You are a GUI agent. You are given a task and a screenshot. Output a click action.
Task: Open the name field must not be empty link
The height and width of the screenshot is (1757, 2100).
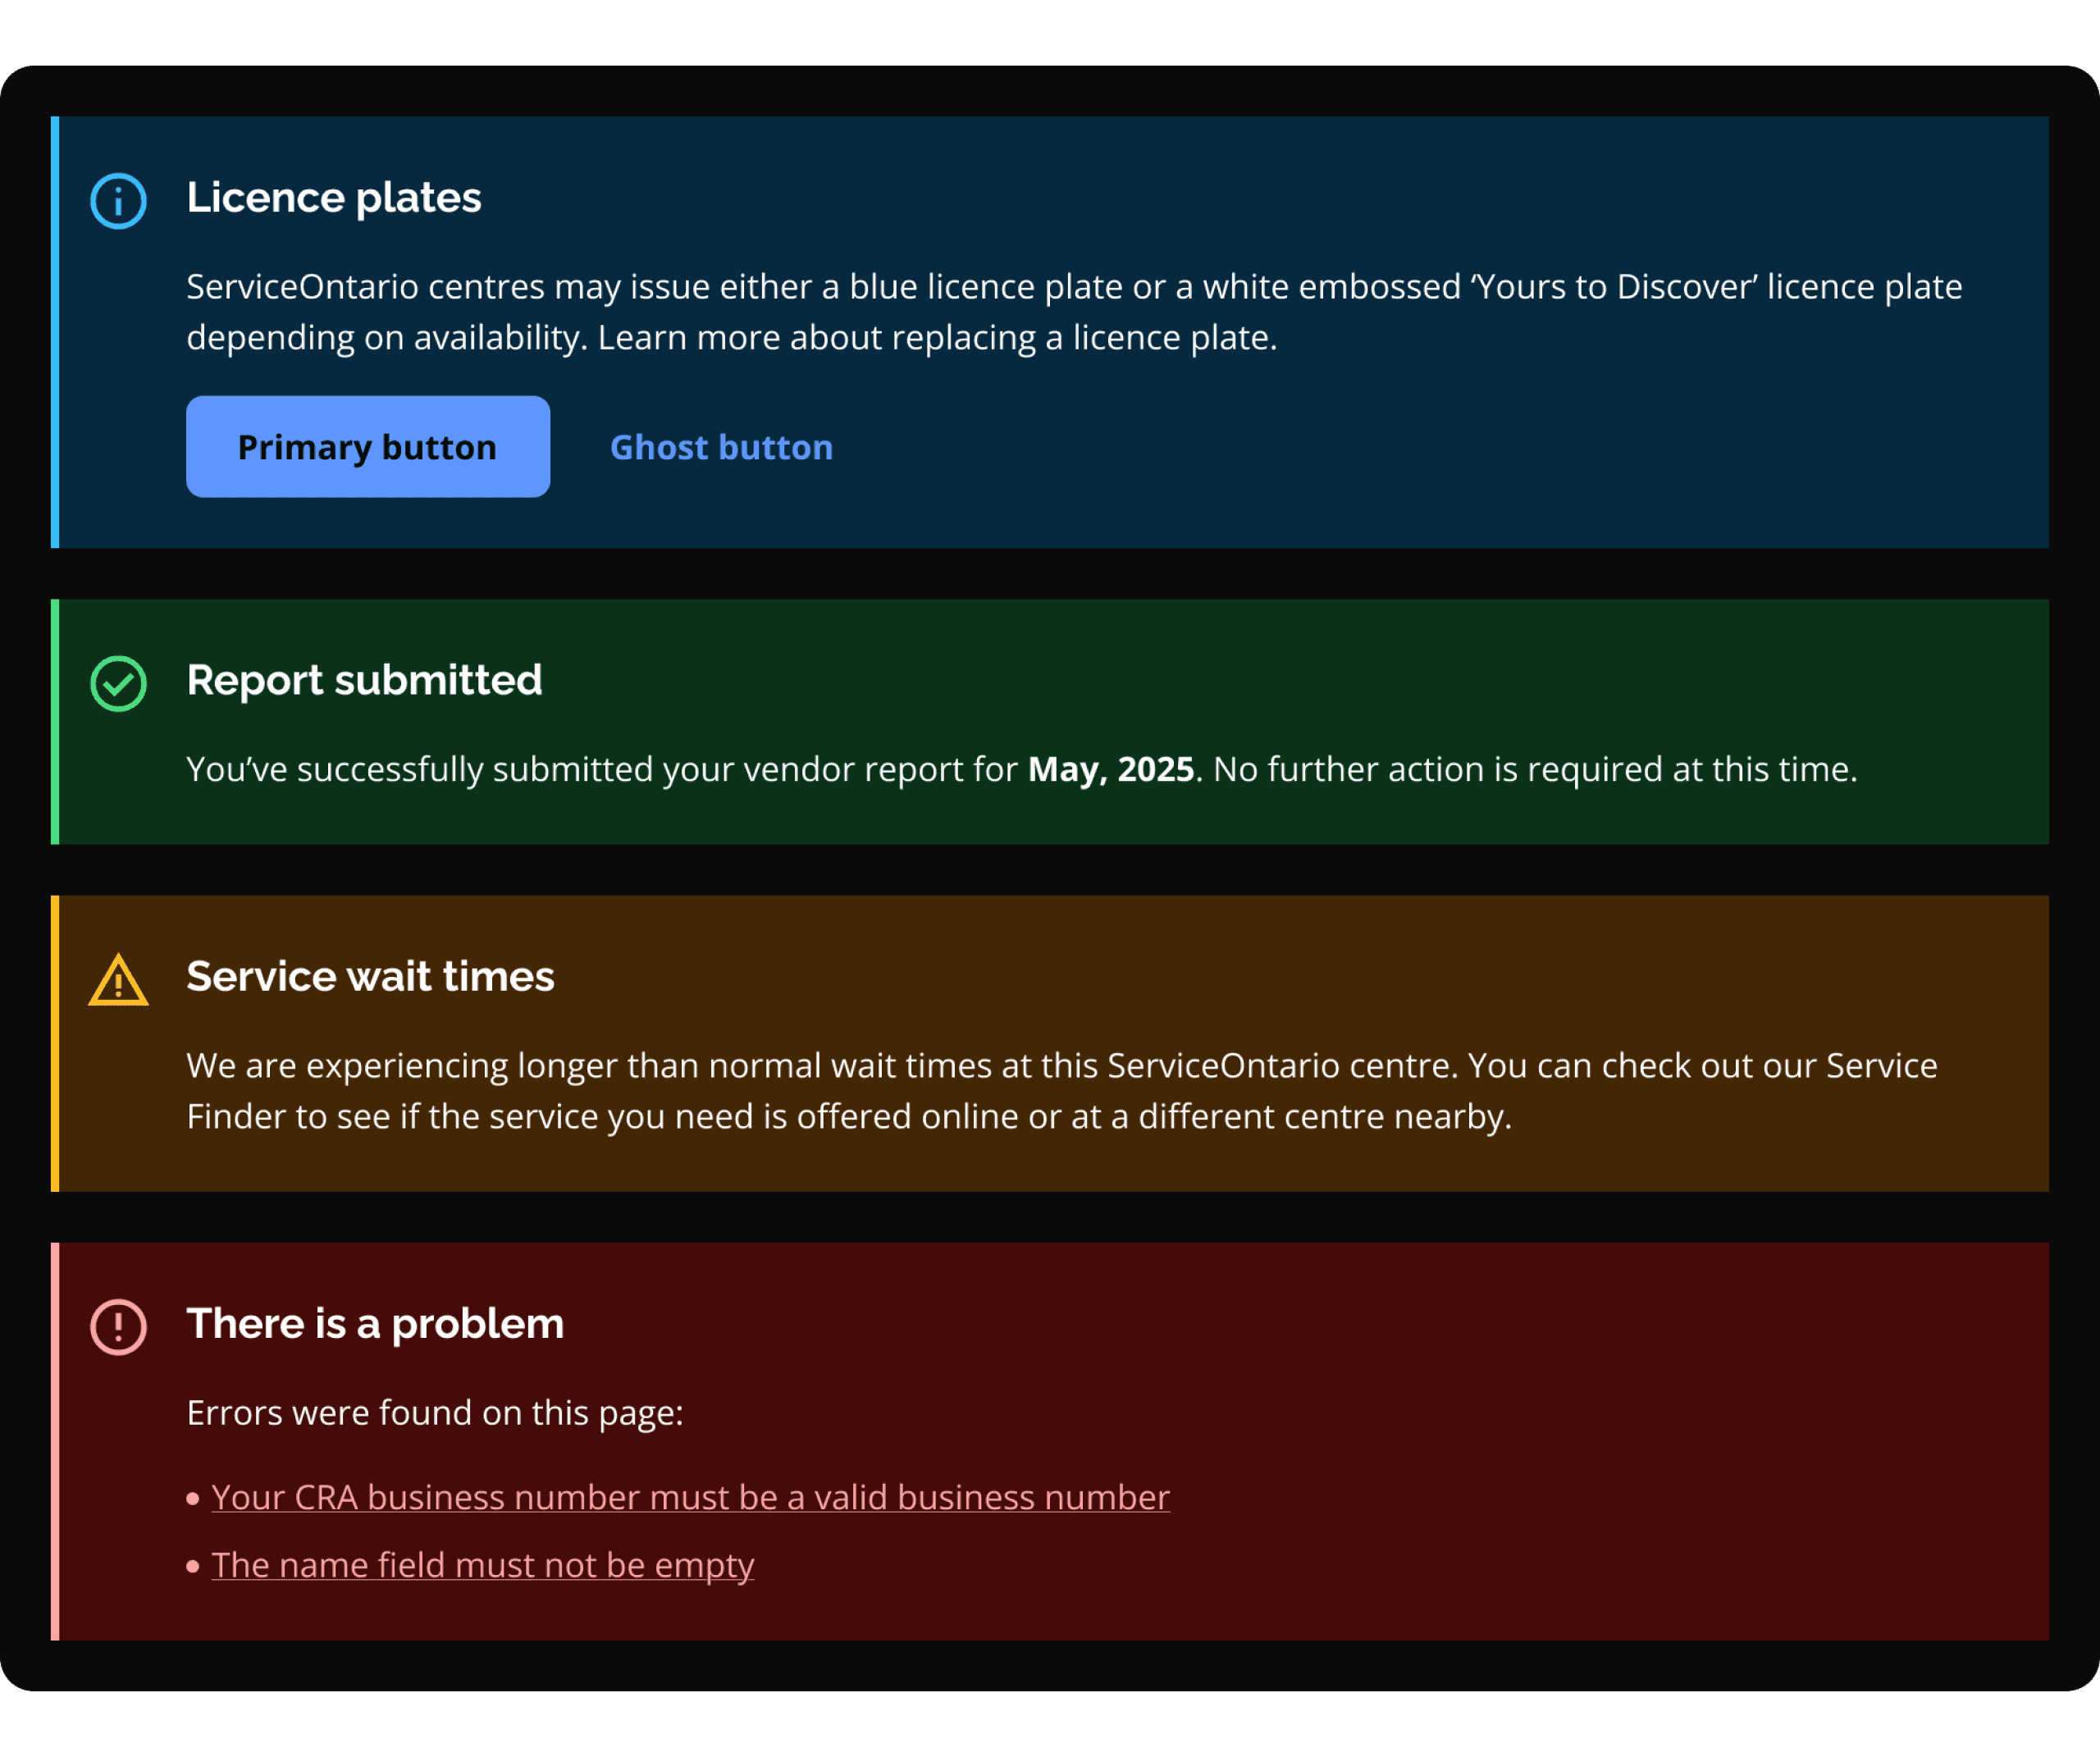coord(482,1565)
